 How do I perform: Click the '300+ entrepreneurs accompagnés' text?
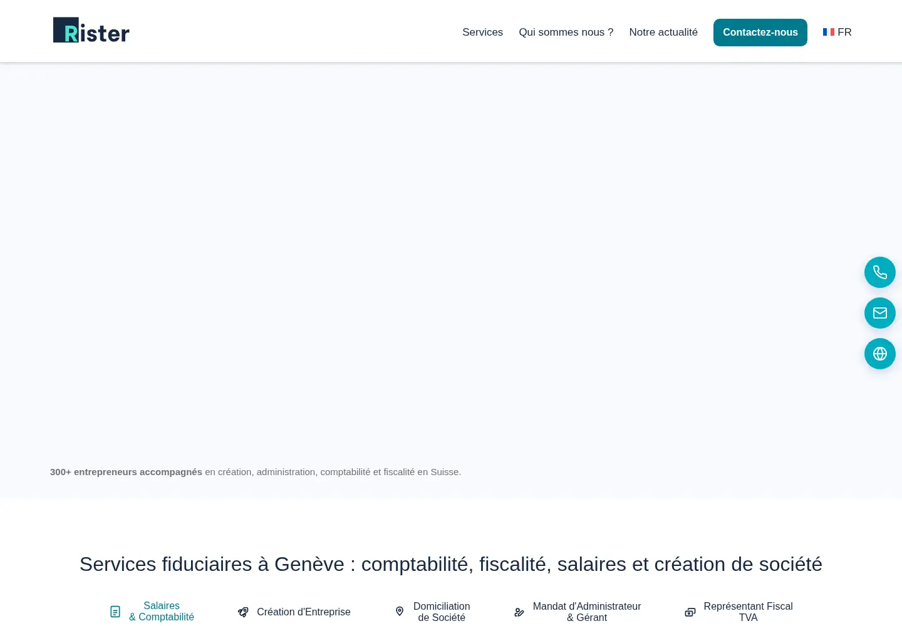pyautogui.click(x=126, y=472)
